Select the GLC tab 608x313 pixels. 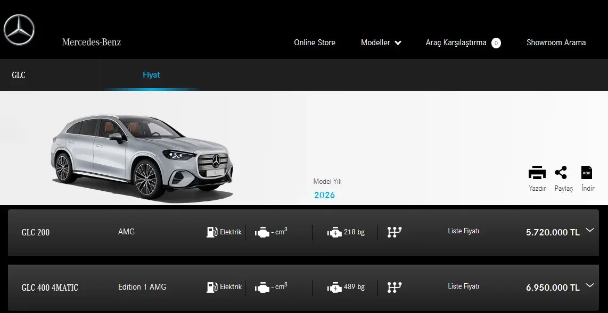[x=19, y=75]
